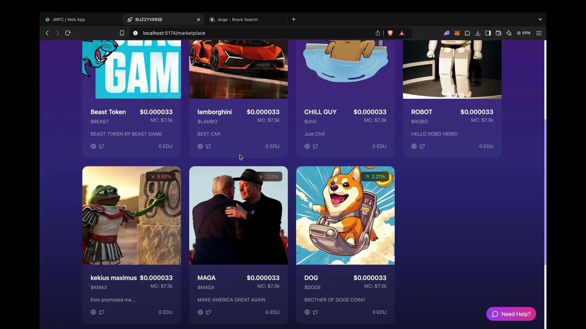This screenshot has height=329, width=586.
Task: Open the DOG token rocket image
Action: 345,215
